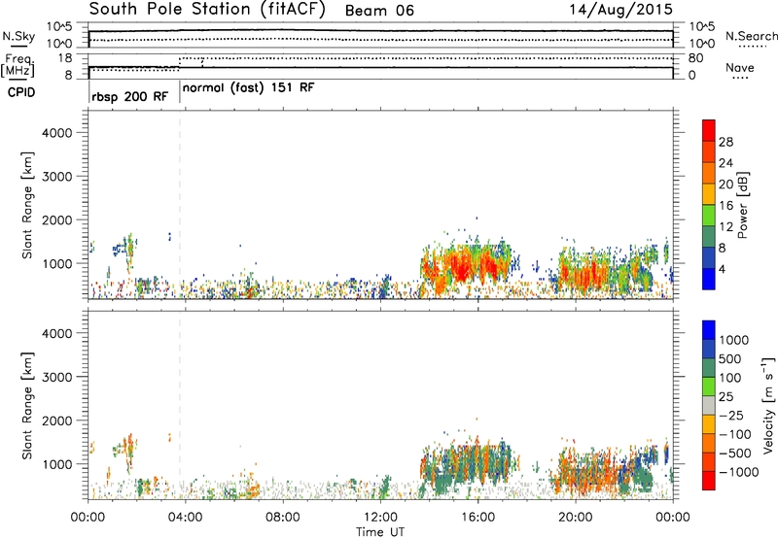
Task: Select the 'normal (fast) 151 RF' annotation
Action: click(249, 88)
